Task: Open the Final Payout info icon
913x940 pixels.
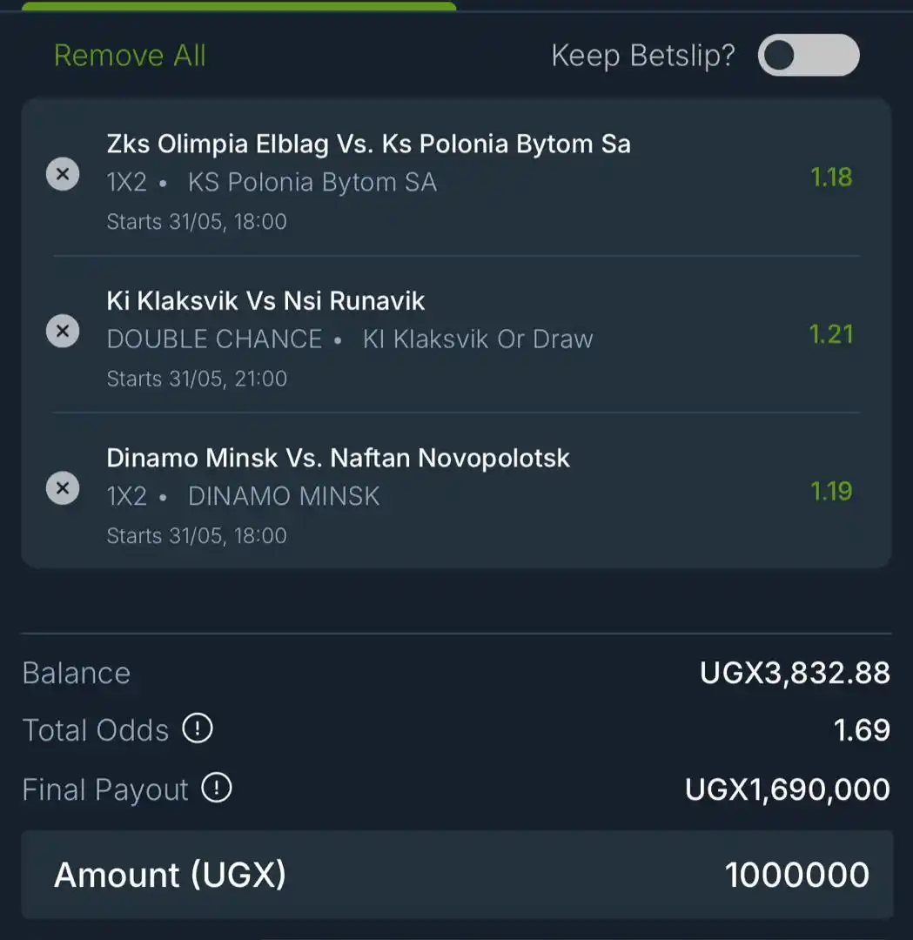Action: [217, 788]
